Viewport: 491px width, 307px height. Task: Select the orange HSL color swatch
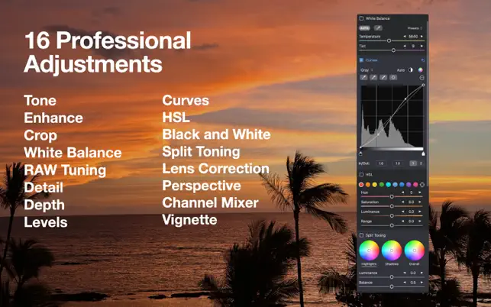[368, 185]
